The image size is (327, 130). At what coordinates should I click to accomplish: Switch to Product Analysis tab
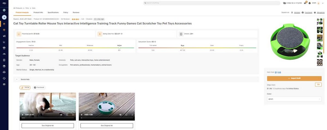[22, 12]
